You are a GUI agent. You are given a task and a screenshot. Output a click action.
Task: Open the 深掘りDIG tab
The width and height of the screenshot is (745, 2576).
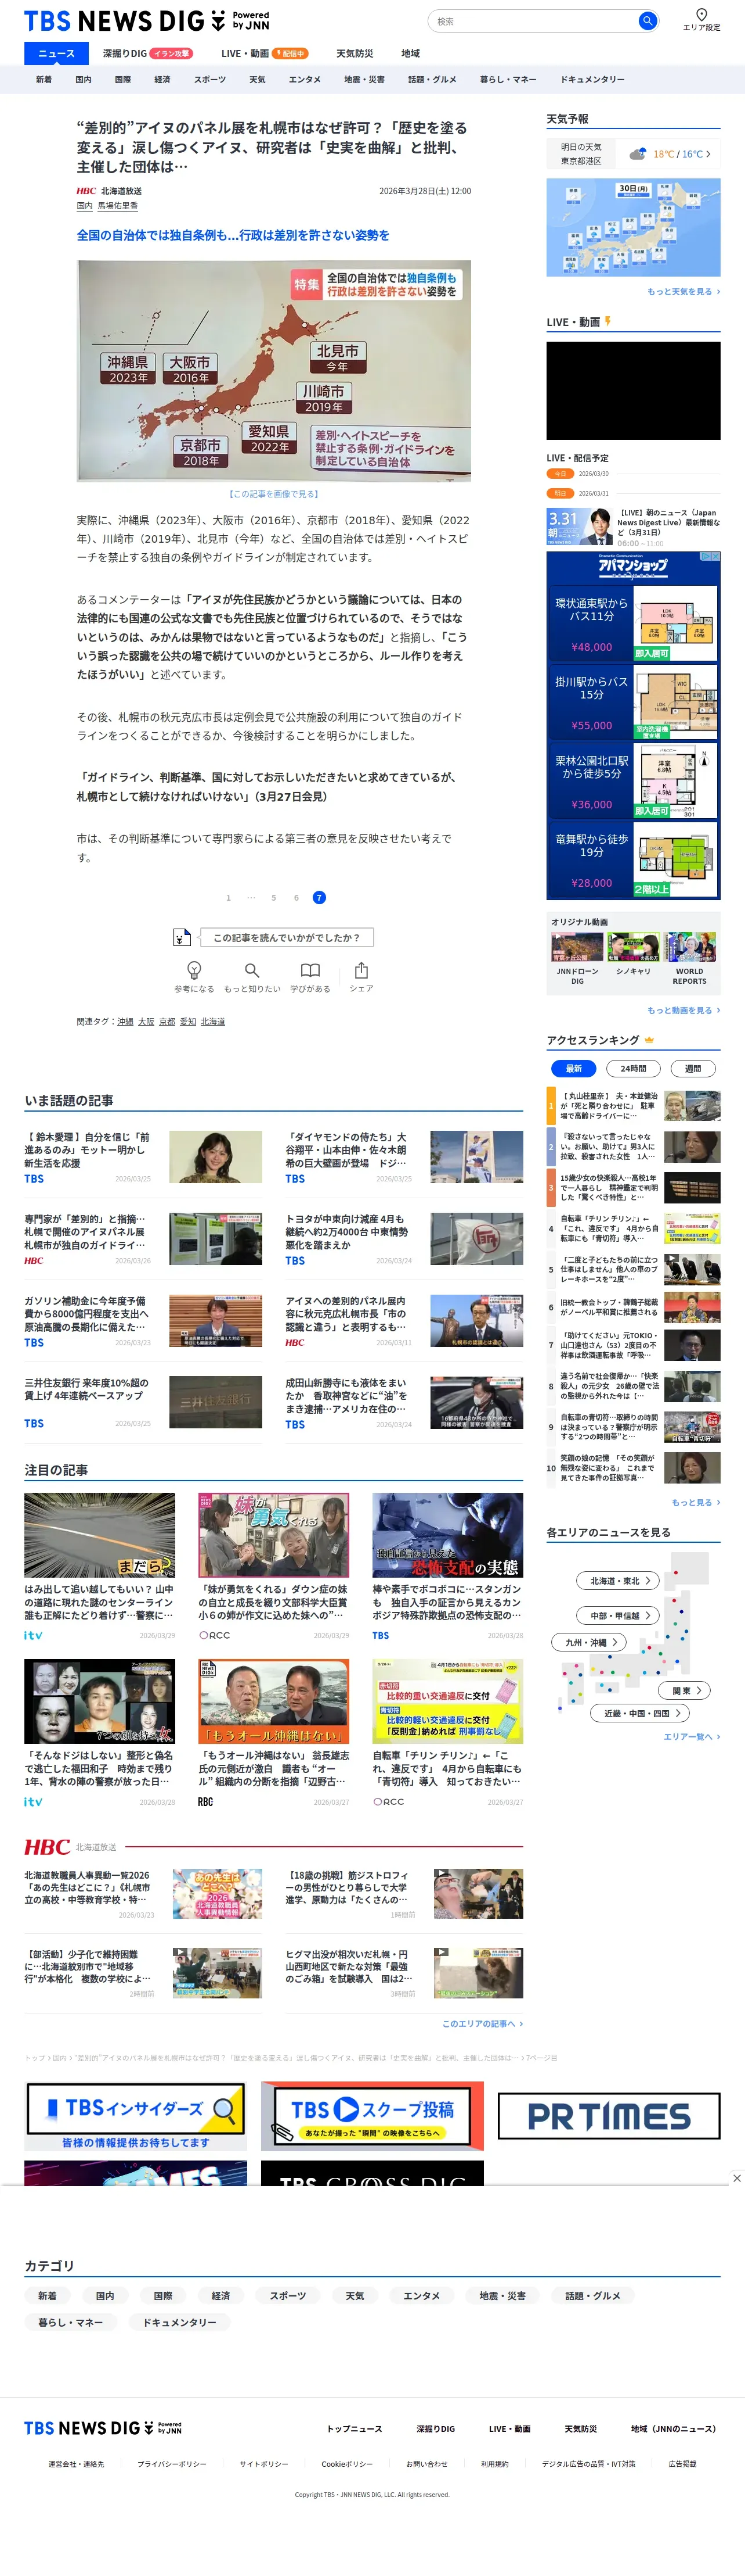tap(148, 53)
